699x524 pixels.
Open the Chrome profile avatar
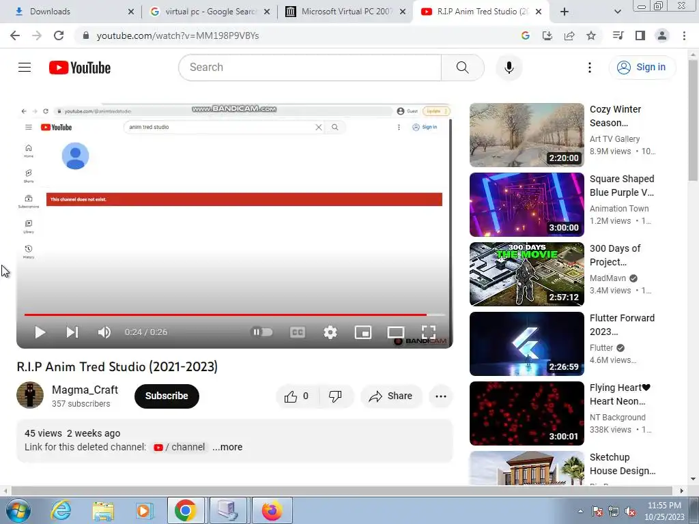(x=662, y=35)
